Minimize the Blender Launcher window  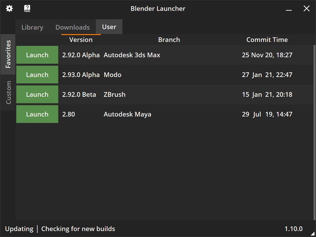[x=289, y=9]
